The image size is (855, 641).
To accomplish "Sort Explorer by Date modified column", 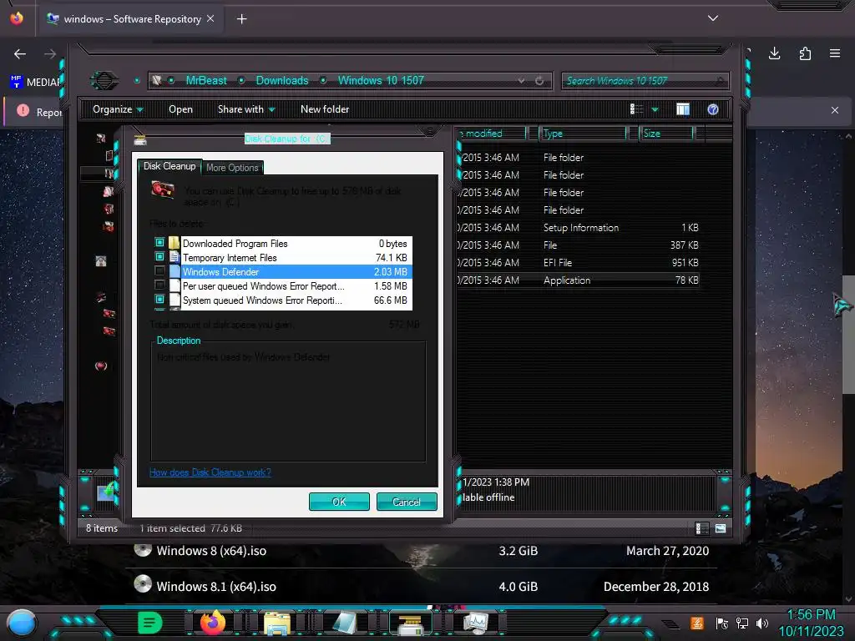I will coord(492,134).
